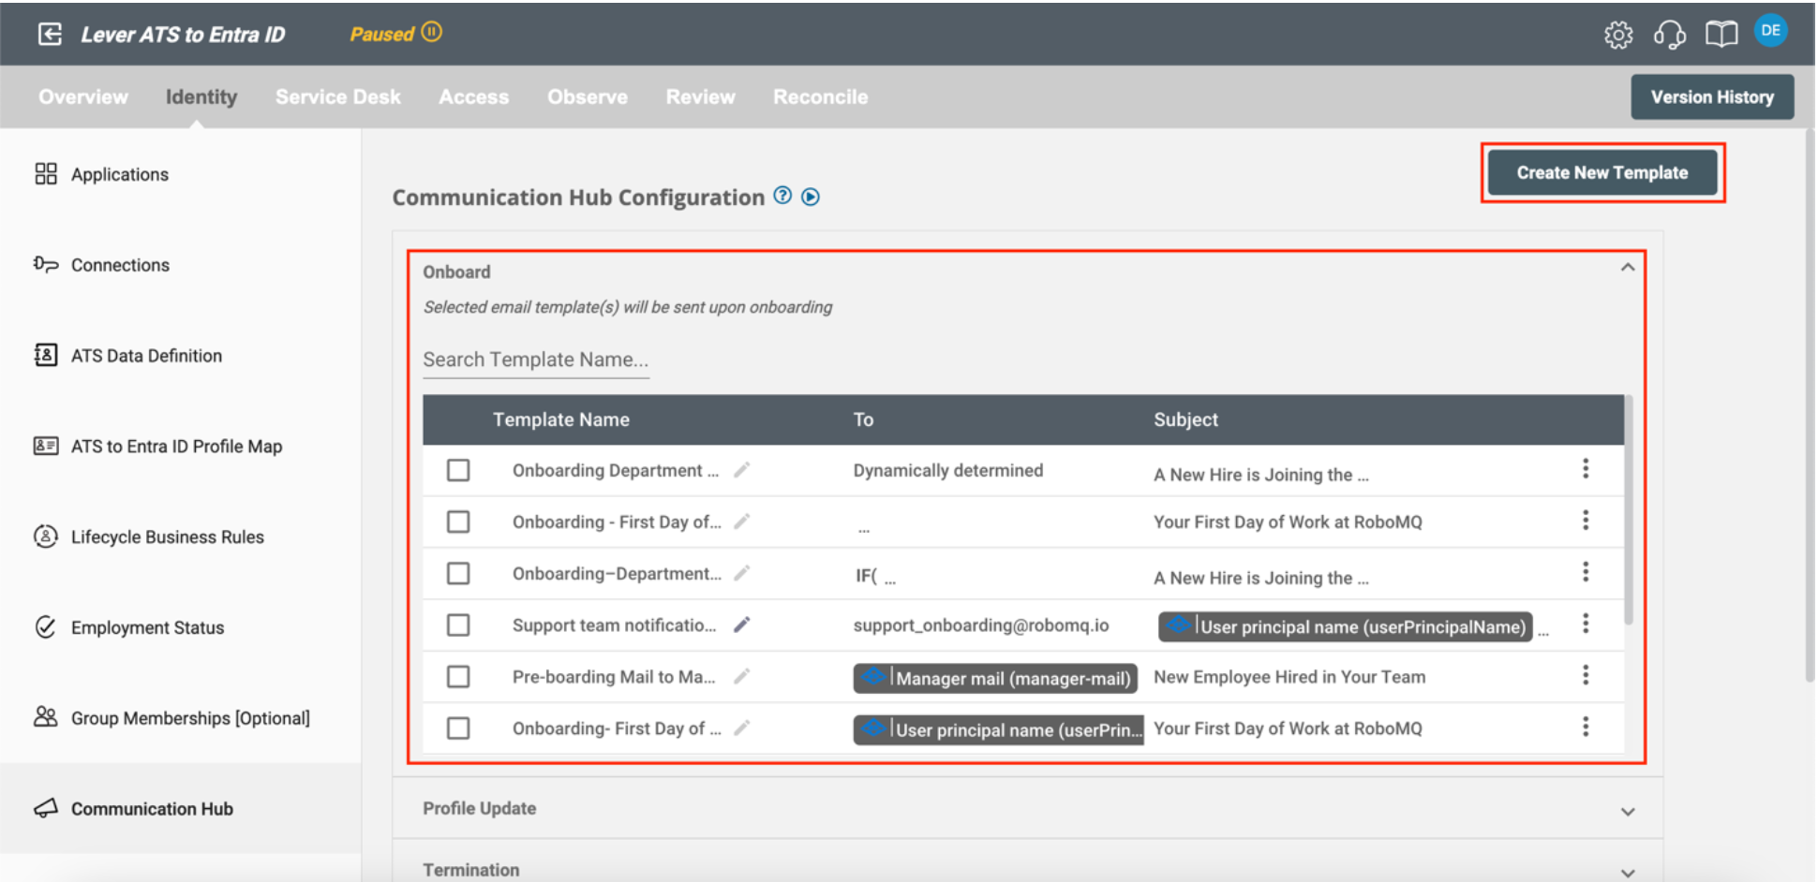Open more options for Pre-boarding Mail row
1818x882 pixels.
[x=1585, y=675]
